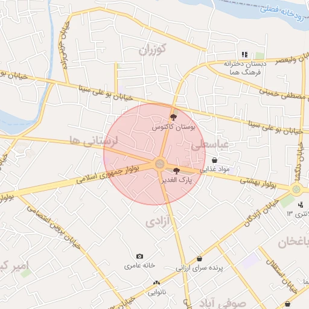Click the shopping basket icon for مواد غذایی

tap(214, 161)
